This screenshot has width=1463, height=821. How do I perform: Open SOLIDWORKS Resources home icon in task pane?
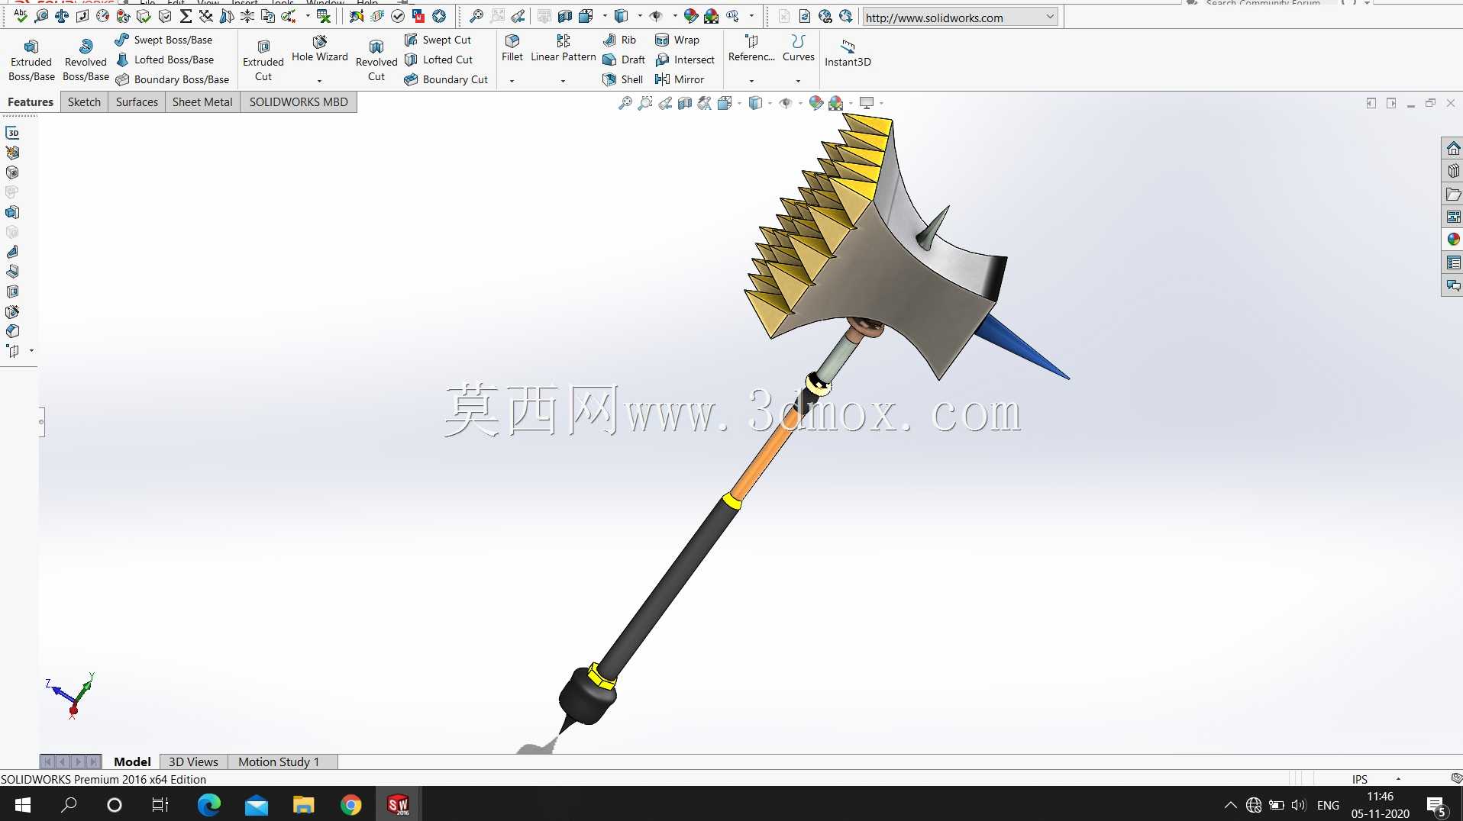pyautogui.click(x=1452, y=148)
